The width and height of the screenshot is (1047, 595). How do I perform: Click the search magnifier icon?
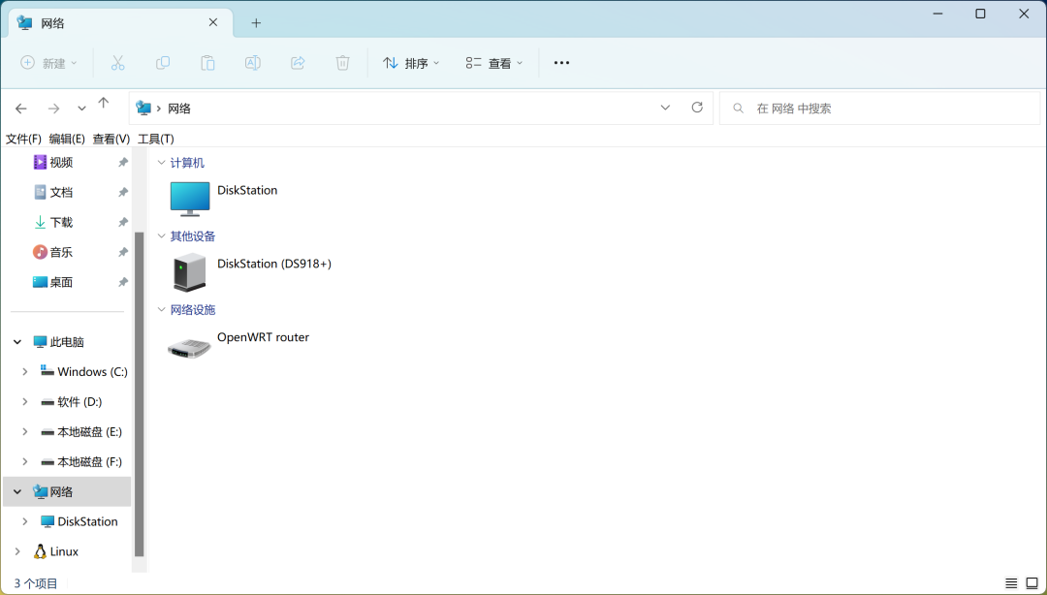click(738, 109)
